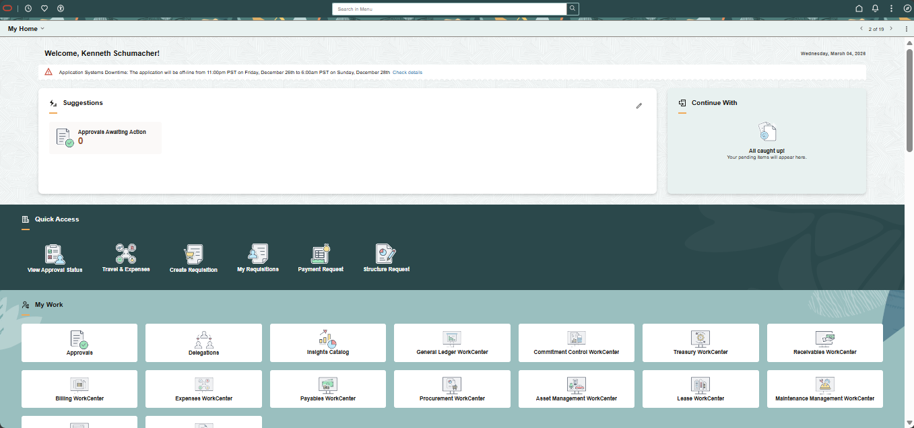
Task: Open the General Ledger WorkCenter tile
Action: coord(452,343)
